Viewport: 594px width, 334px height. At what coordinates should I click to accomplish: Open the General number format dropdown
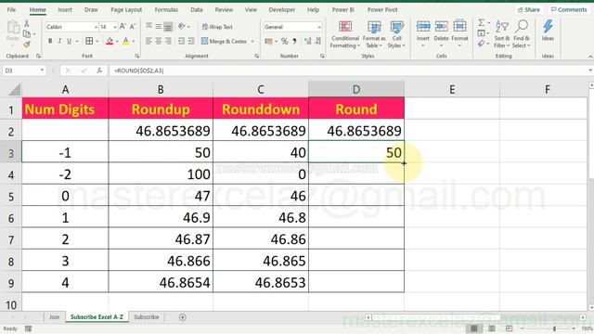(319, 27)
